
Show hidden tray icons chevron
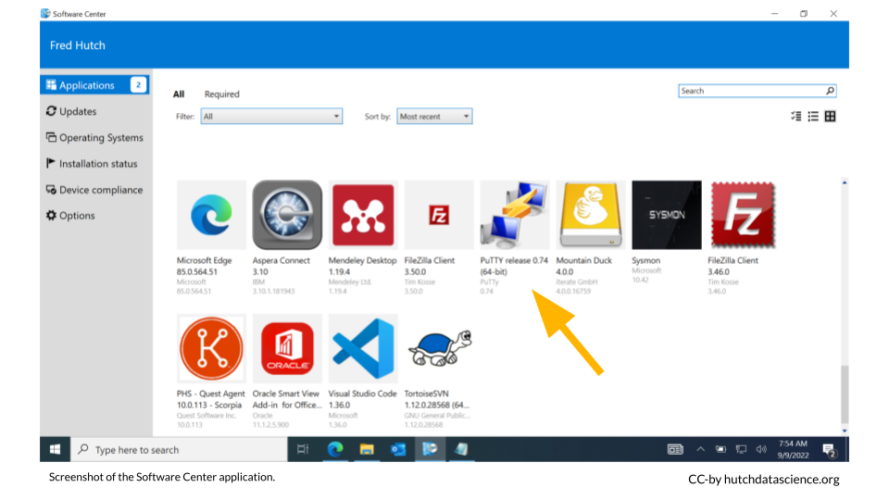[x=701, y=450]
